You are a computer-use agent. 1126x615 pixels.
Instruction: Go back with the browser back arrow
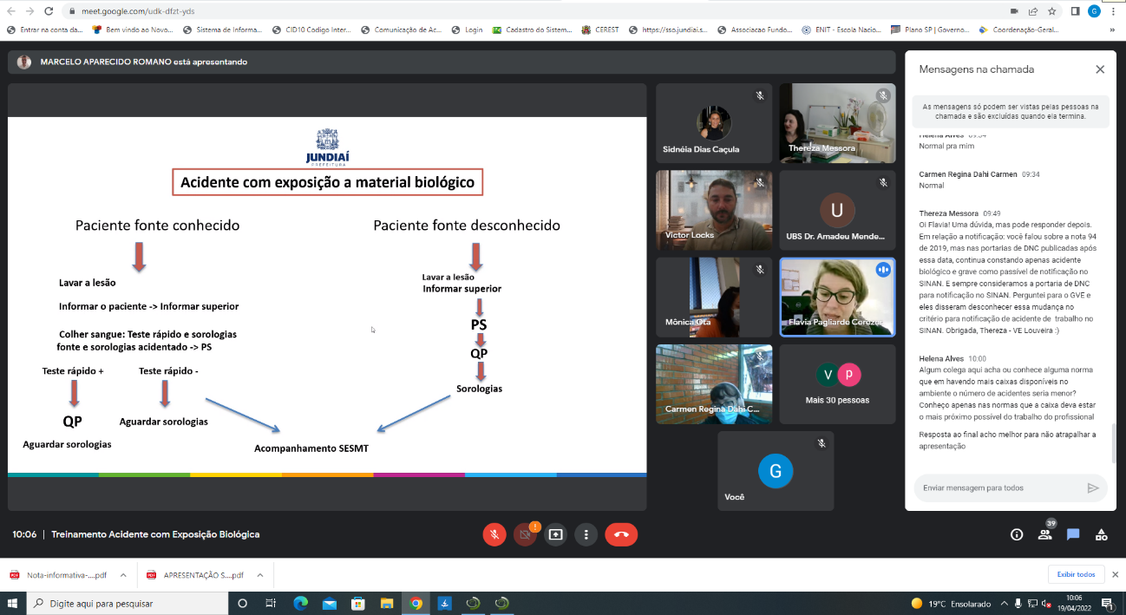pos(11,11)
